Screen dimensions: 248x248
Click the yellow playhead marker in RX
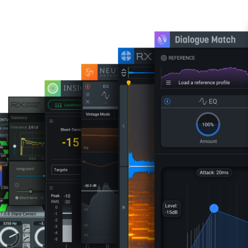click(129, 83)
